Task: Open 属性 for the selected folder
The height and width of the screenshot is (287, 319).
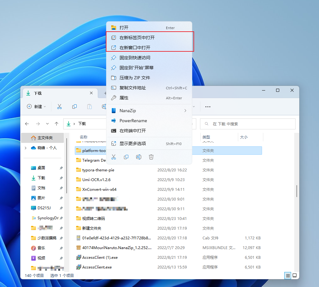Action: (124, 98)
